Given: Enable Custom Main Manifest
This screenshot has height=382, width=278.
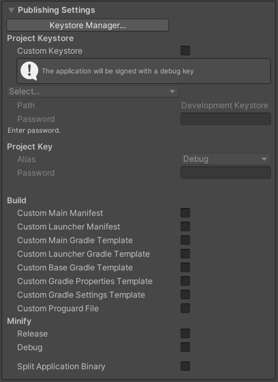Looking at the screenshot, I should pos(185,213).
